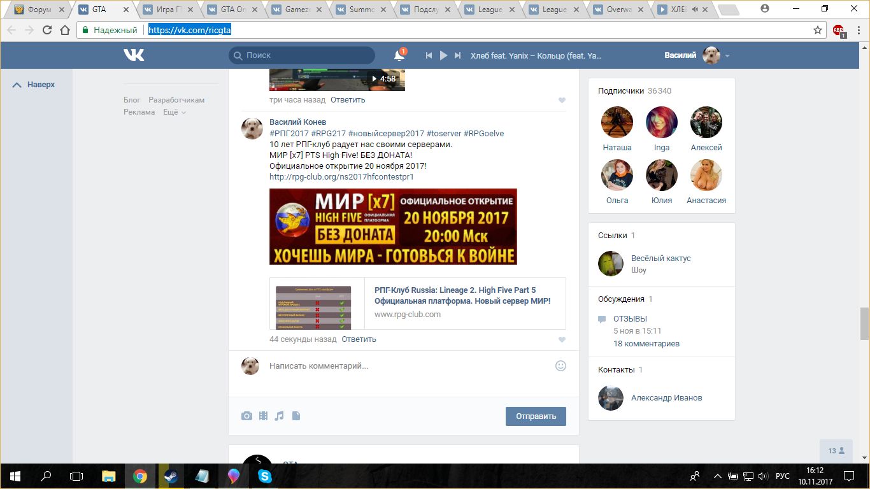The image size is (870, 489).
Task: Open the ОТЗЫВЫ discussion topic
Action: (x=630, y=319)
